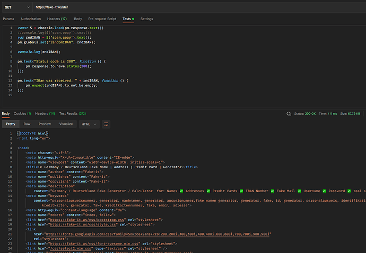
Task: Open request Headers (17) tab
Action: (57, 19)
